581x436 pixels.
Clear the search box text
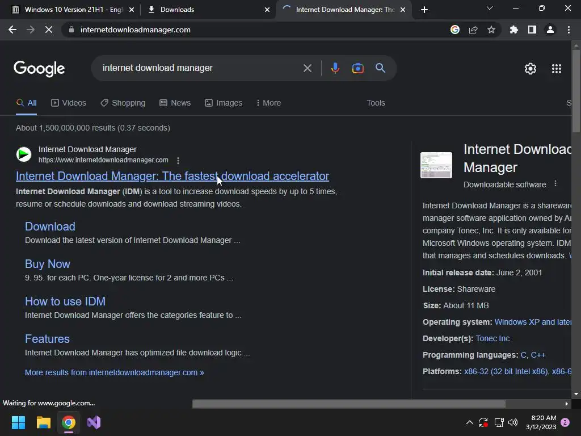(x=307, y=68)
